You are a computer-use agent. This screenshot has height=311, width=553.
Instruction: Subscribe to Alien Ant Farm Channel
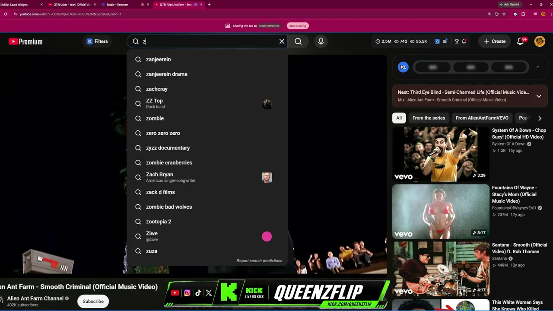(x=93, y=301)
